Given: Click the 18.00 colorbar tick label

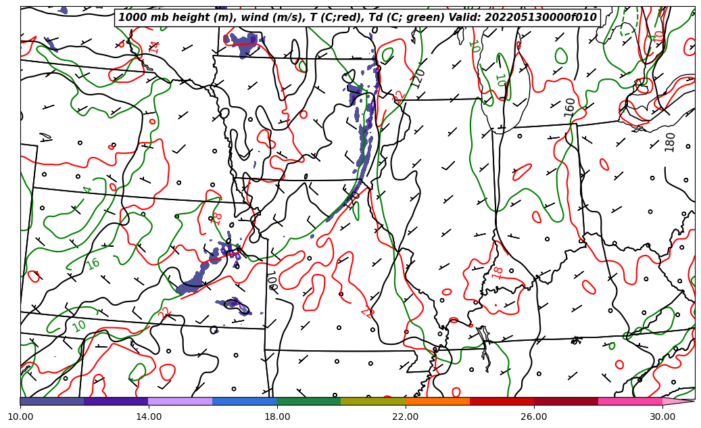Looking at the screenshot, I should pyautogui.click(x=277, y=417).
